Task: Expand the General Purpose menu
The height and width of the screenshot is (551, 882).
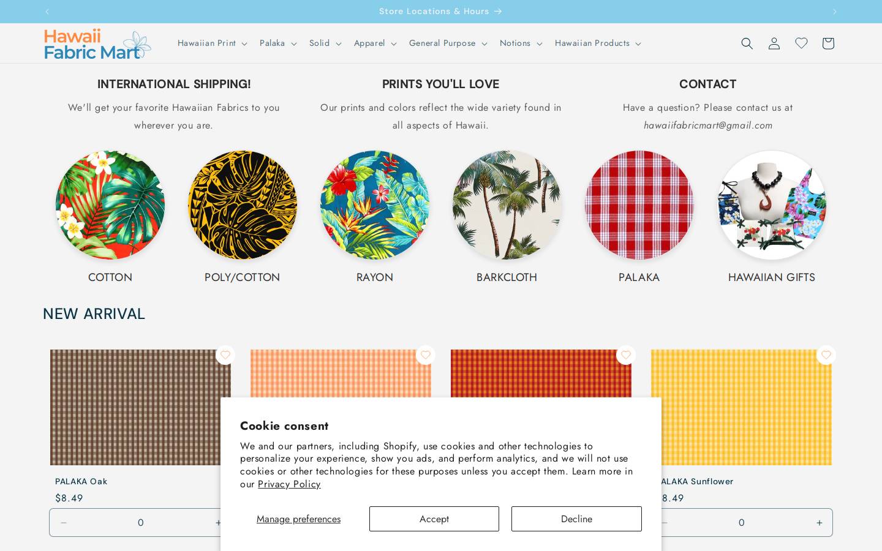Action: 448,43
